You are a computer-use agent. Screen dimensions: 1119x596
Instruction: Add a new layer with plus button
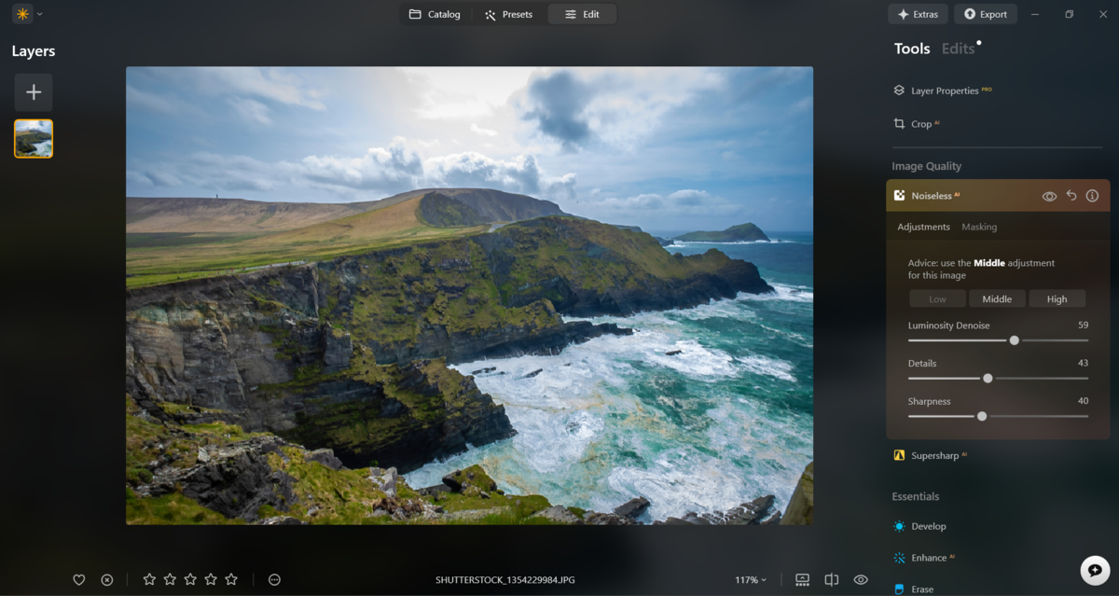(34, 92)
